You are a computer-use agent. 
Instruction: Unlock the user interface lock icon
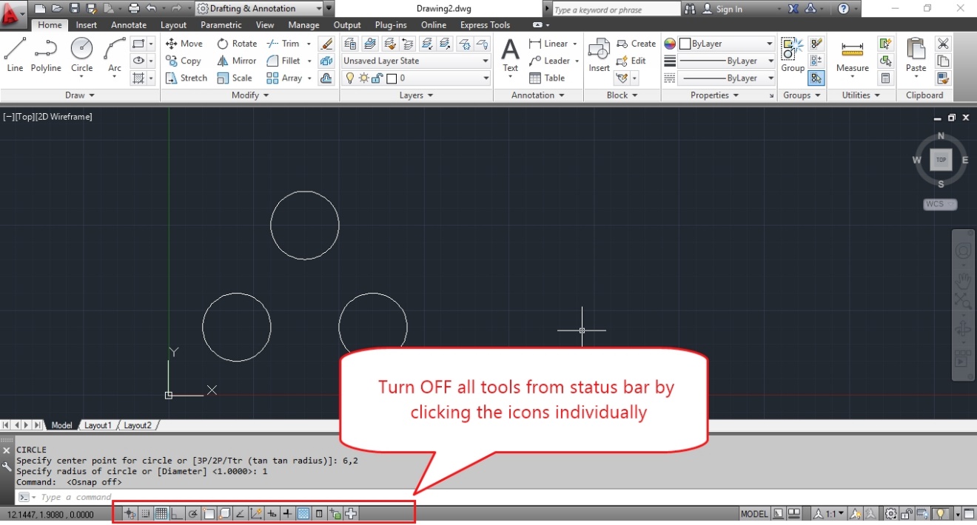click(907, 513)
